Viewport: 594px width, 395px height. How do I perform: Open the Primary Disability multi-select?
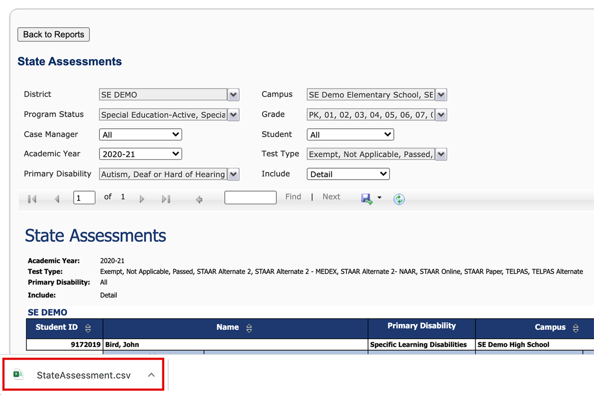pos(233,174)
